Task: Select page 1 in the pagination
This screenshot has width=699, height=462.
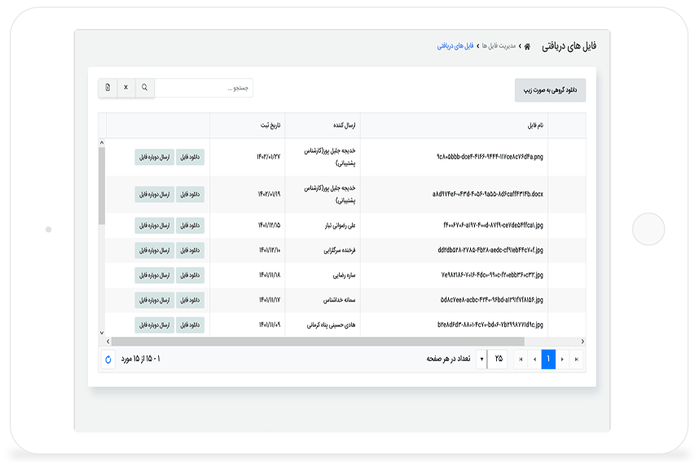Action: (x=548, y=359)
